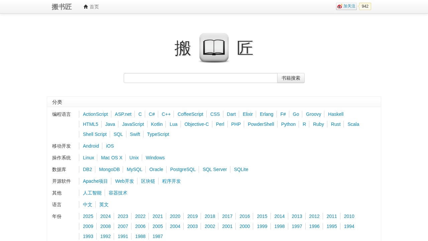Open the 人工智能 category
428x241 pixels.
pos(92,193)
